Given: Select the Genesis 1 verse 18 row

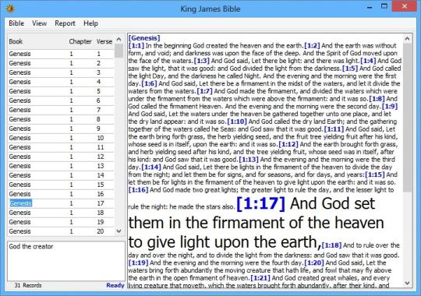Looking at the screenshot, I should pos(61,213).
